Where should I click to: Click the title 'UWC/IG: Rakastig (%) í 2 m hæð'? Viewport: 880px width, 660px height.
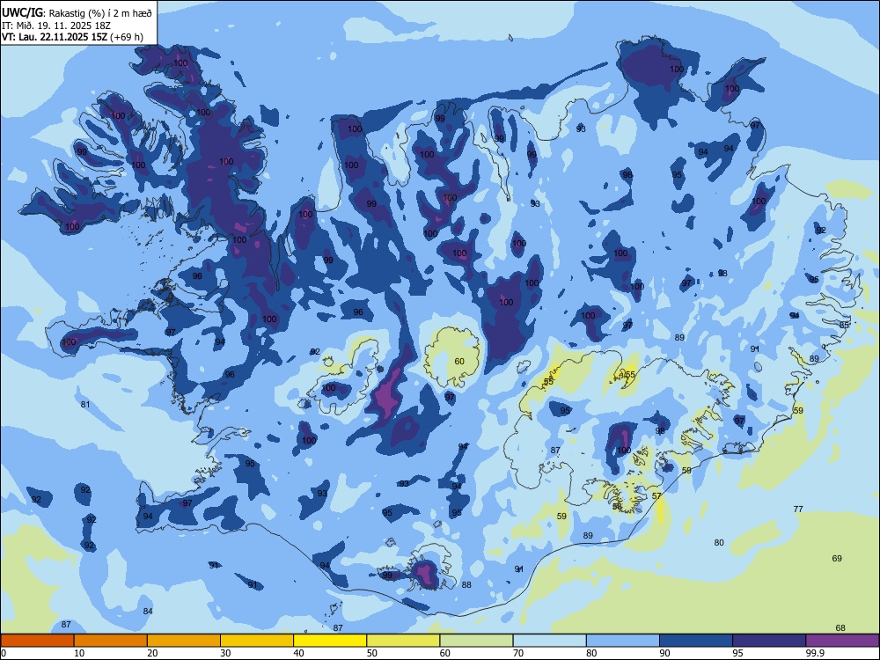coord(77,13)
